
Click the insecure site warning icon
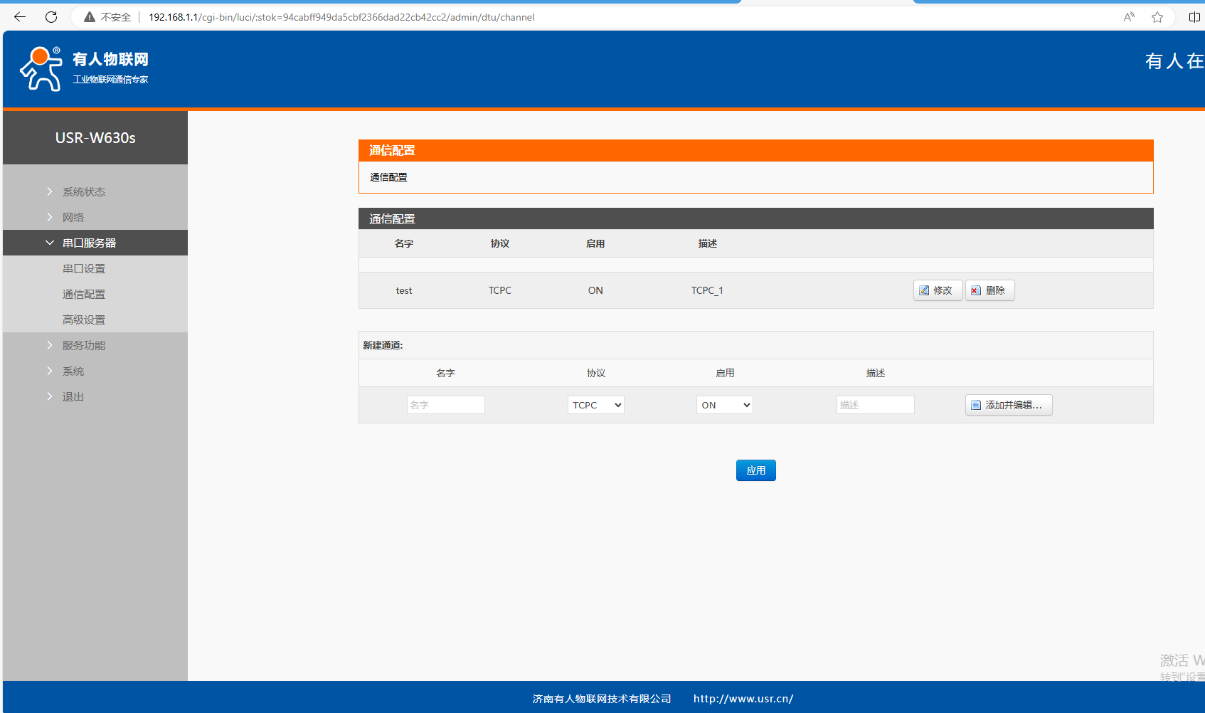click(90, 17)
